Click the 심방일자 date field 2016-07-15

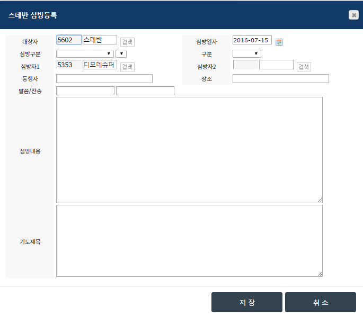tap(252, 40)
